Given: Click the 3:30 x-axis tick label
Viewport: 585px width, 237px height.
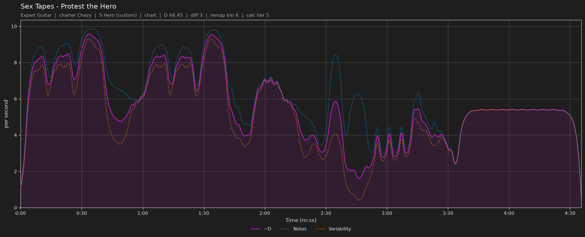Looking at the screenshot, I should [x=448, y=213].
